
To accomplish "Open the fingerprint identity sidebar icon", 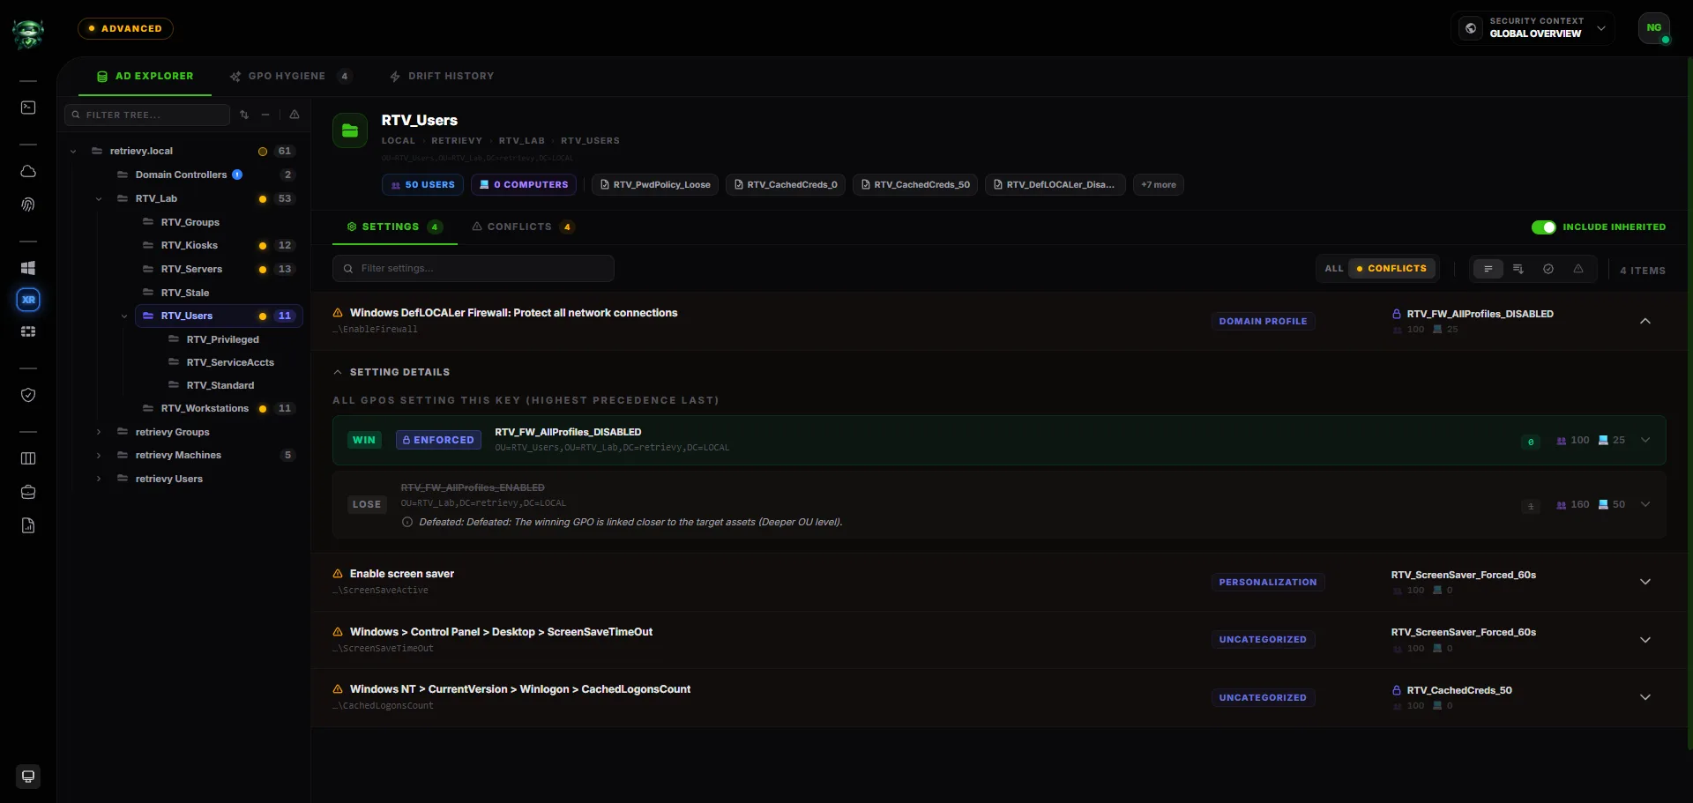I will pyautogui.click(x=28, y=204).
